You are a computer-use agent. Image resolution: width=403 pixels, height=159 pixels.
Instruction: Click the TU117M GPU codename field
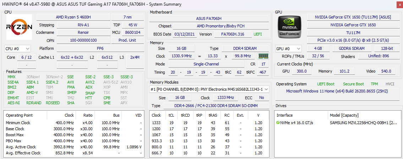point(353,33)
